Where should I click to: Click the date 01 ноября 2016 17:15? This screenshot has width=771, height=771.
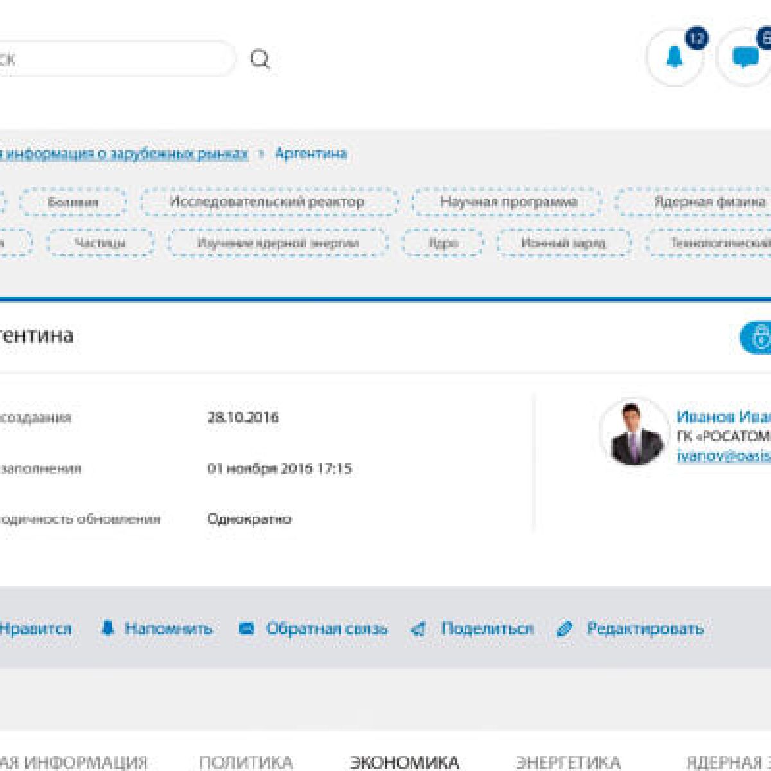tap(279, 468)
